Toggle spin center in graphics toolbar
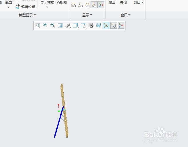This screenshot has height=147, width=188. click(x=121, y=26)
